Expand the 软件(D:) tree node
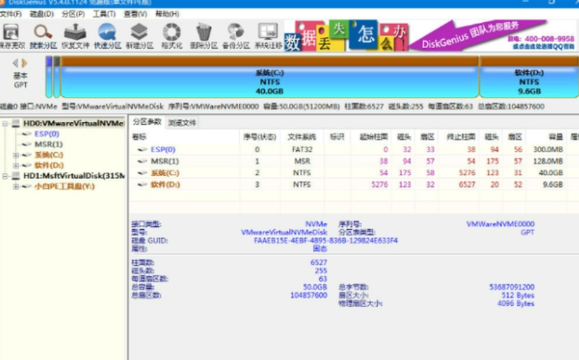The height and width of the screenshot is (360, 579). click(x=16, y=165)
